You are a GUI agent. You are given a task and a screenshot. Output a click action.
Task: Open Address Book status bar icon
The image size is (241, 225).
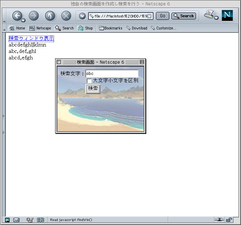tap(41, 220)
